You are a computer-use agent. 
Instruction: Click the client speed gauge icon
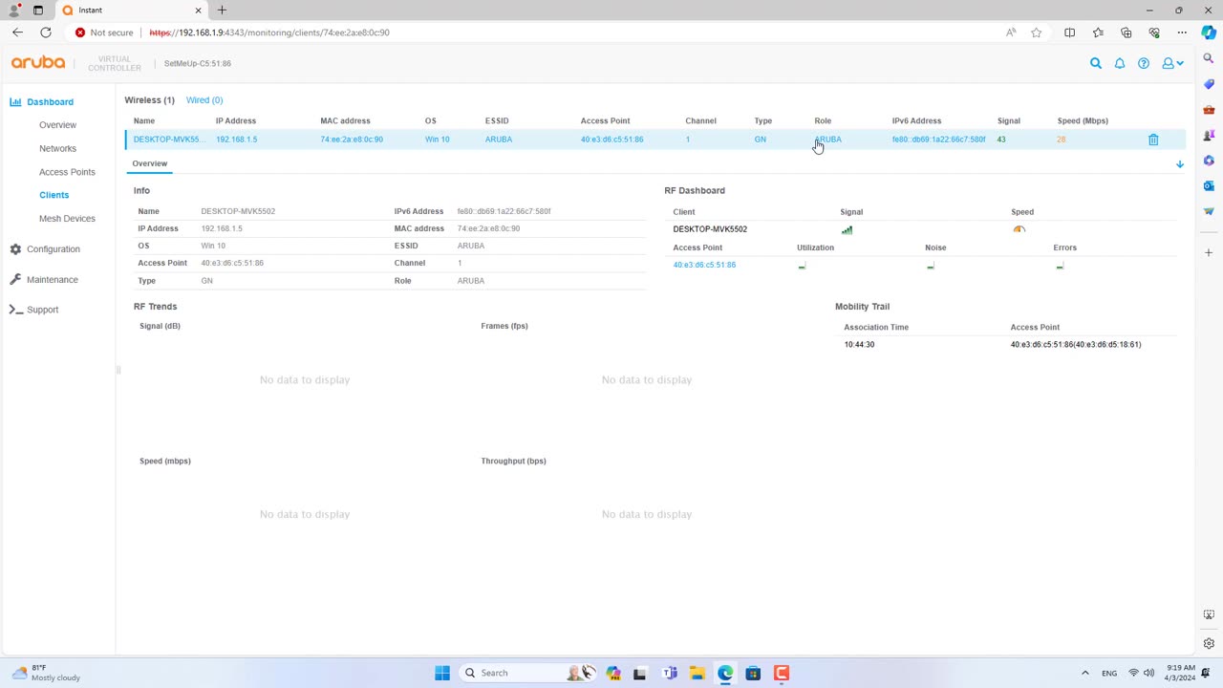coord(1019,229)
